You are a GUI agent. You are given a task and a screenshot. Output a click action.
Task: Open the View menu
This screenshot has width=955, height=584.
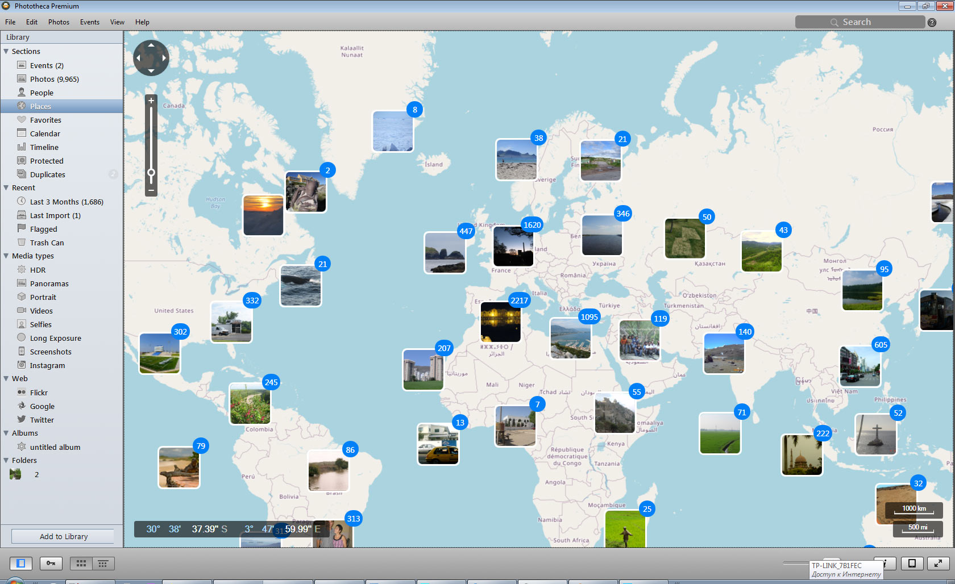117,22
